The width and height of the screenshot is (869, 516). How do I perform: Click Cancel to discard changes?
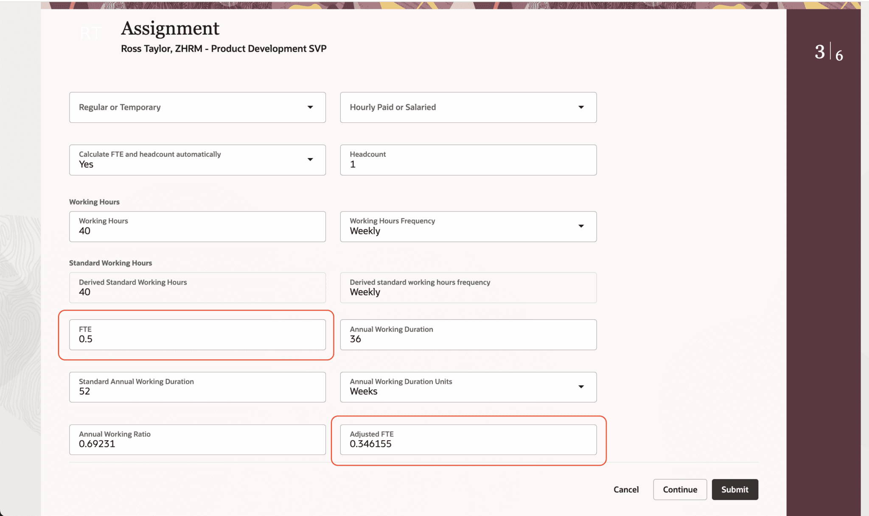pos(626,489)
